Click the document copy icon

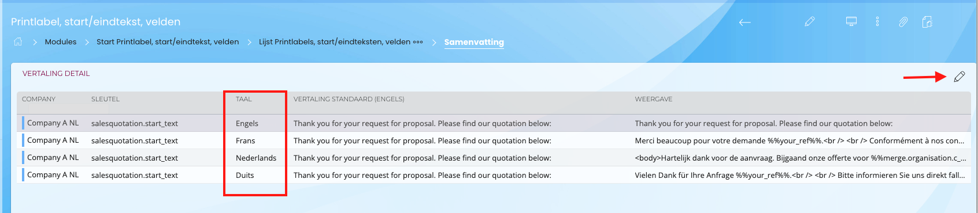(927, 22)
